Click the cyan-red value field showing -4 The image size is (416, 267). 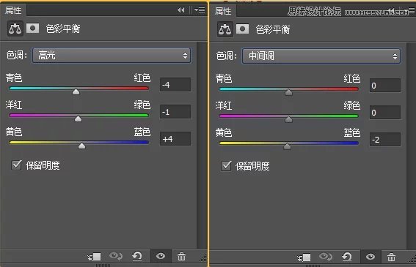[x=175, y=85]
